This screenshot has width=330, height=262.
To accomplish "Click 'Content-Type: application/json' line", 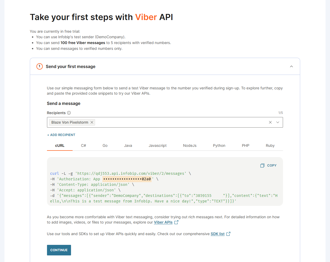I will [93, 185].
